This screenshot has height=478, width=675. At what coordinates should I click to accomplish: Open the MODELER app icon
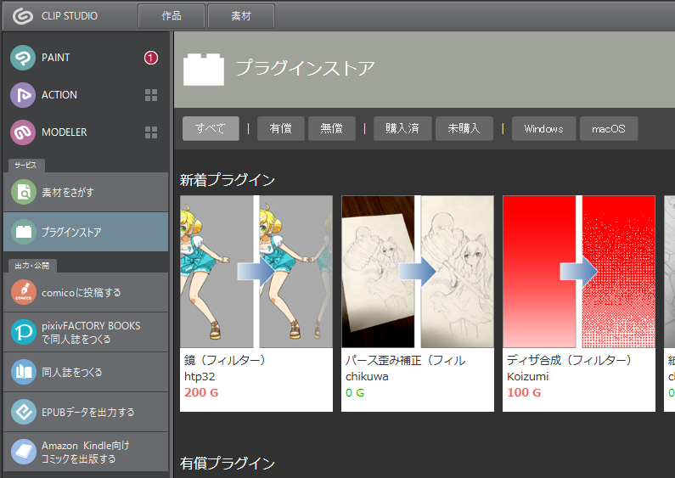click(23, 132)
